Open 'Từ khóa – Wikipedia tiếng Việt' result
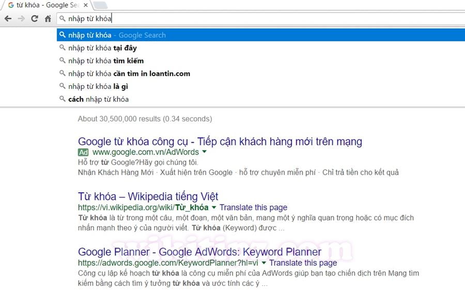Screen dimensions: 465x294 (x=148, y=196)
